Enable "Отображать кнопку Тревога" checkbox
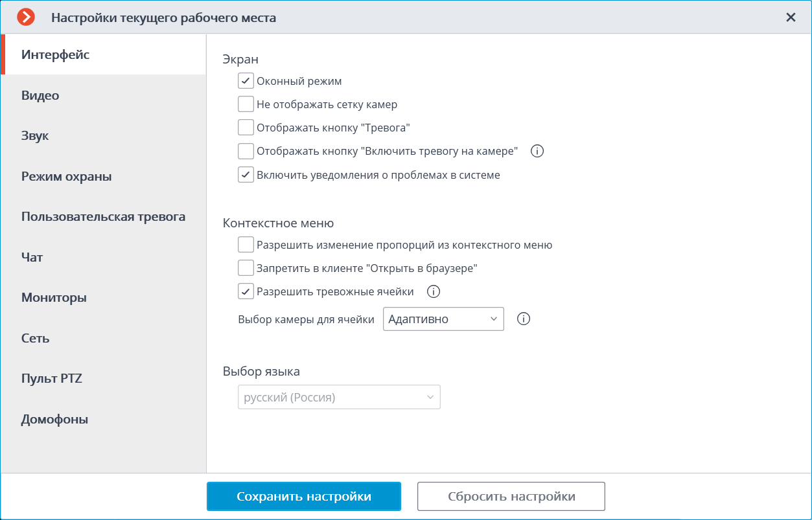 246,128
